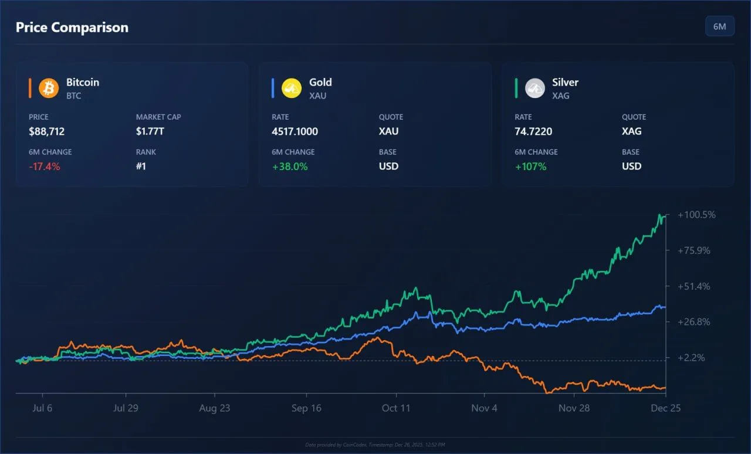This screenshot has height=454, width=751.
Task: Open the 6M timeframe selector
Action: pos(720,26)
